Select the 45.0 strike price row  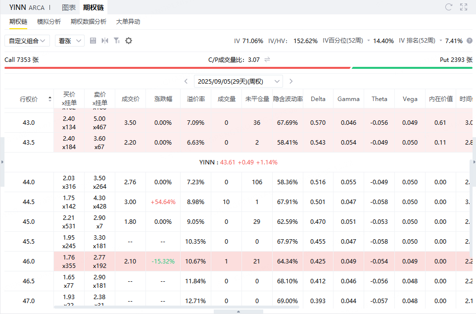click(x=238, y=221)
